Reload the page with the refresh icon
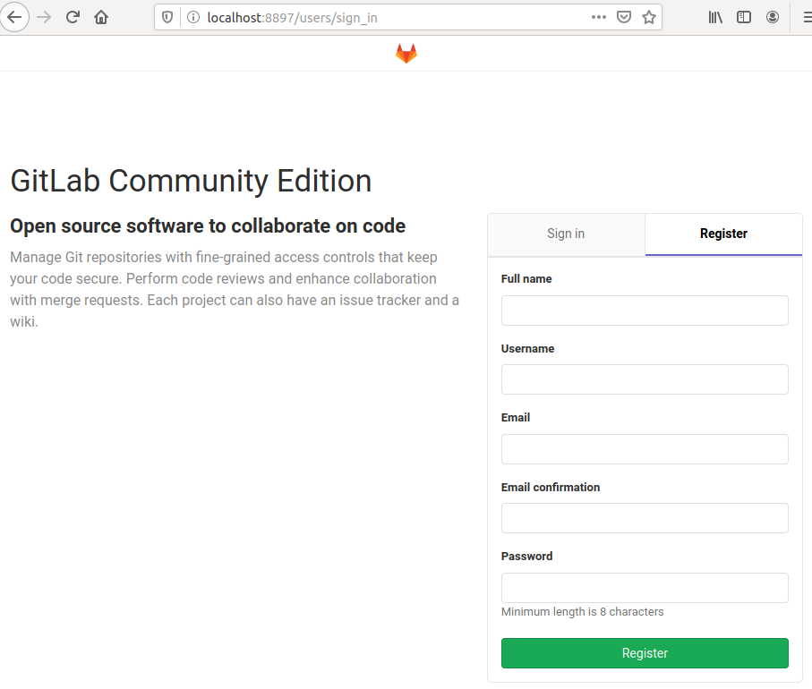This screenshot has height=689, width=812. tap(73, 17)
